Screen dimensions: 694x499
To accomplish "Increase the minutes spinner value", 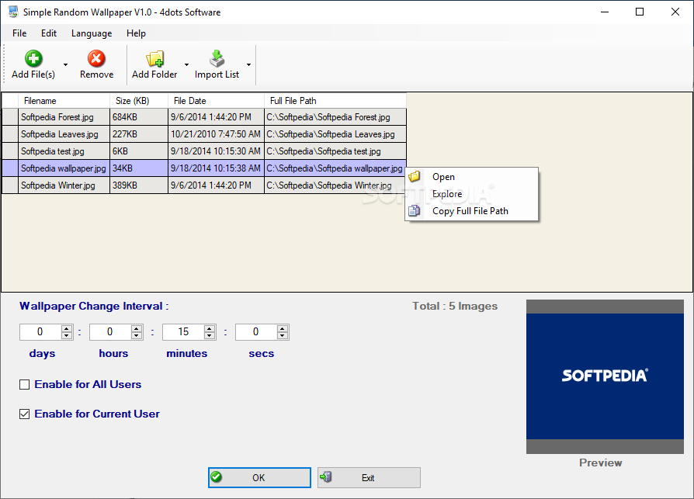I will coord(210,329).
